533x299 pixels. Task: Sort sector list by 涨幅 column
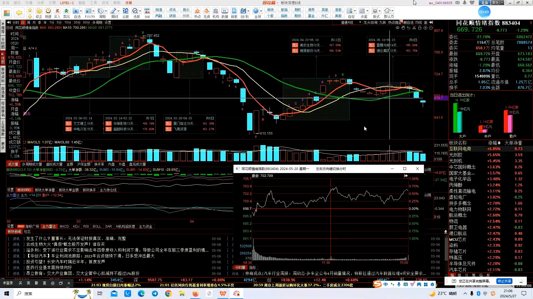494,143
